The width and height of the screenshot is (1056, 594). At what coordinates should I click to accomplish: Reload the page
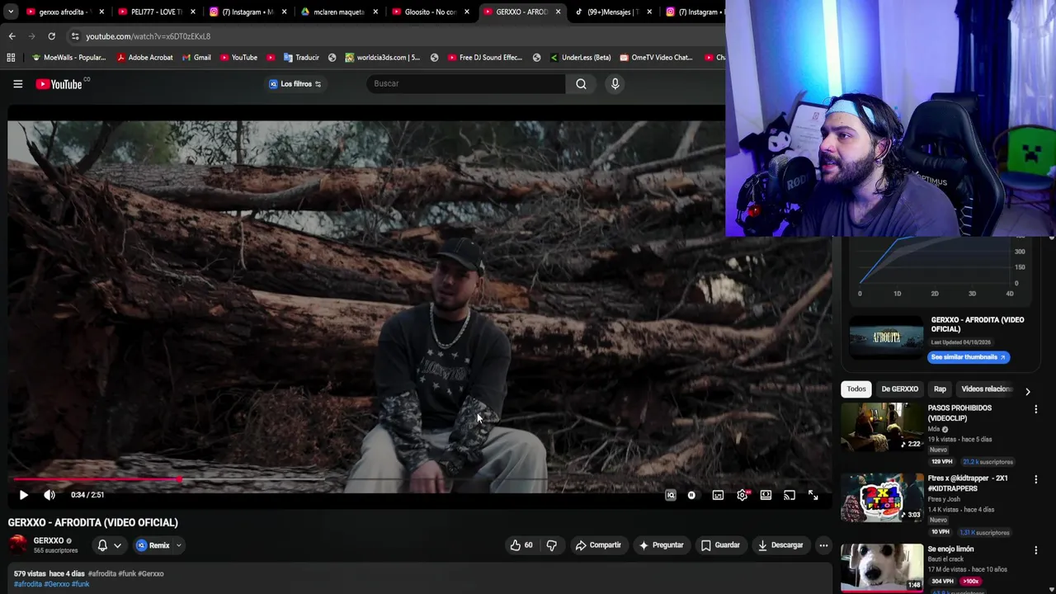tap(51, 36)
